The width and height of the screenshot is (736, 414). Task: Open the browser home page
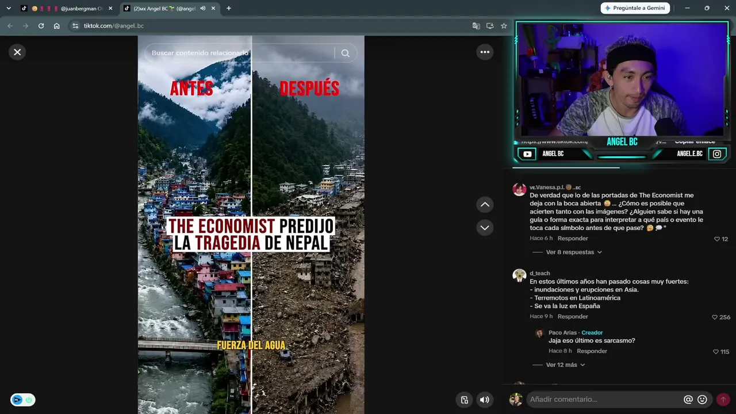click(x=56, y=26)
